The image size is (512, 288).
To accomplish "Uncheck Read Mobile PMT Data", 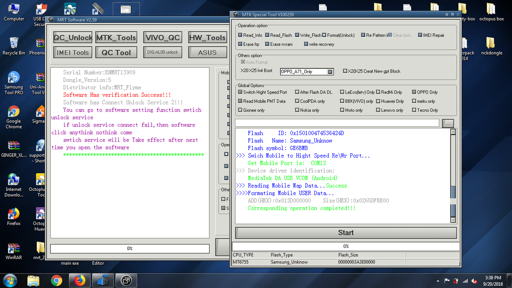I will coord(240,101).
